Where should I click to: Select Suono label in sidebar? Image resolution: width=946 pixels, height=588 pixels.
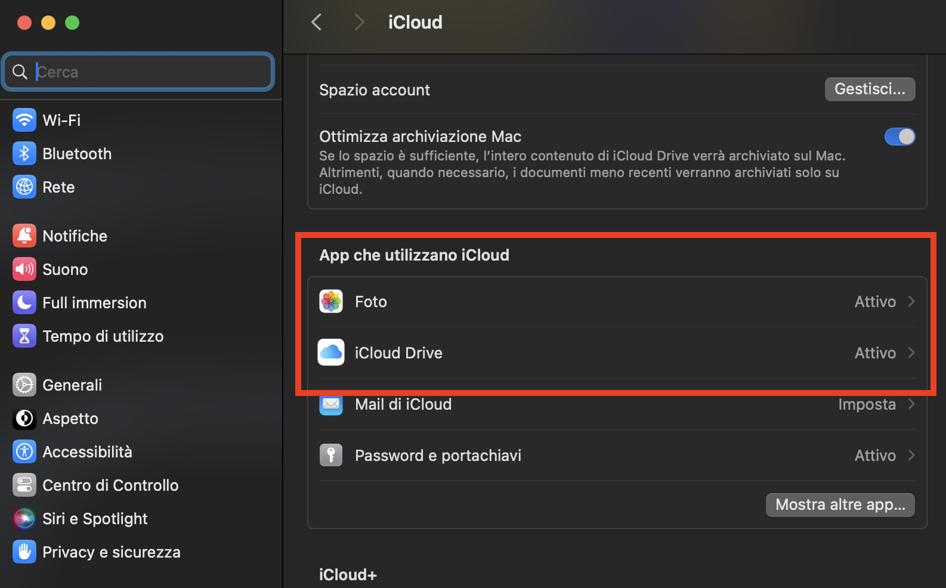[x=65, y=270]
